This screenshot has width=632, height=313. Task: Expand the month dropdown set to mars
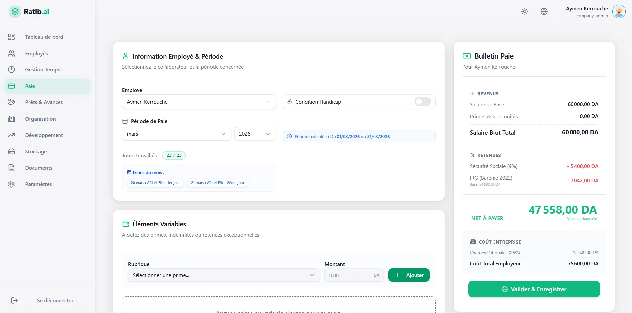(x=176, y=134)
